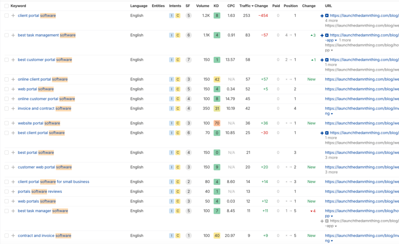This screenshot has height=244, width=399.
Task: Sort by the SF column header
Action: (188, 6)
